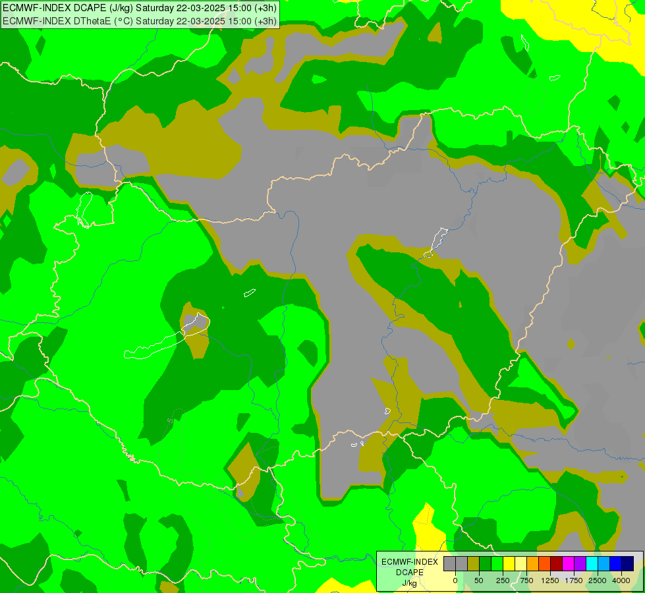Click the magenta legend swatch
The image size is (645, 593).
569,564
